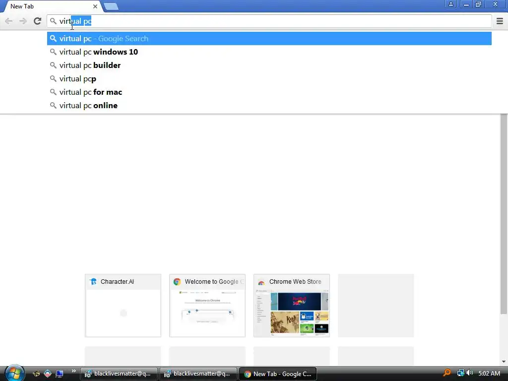
Task: Click the browser Forward arrow
Action: coord(23,21)
